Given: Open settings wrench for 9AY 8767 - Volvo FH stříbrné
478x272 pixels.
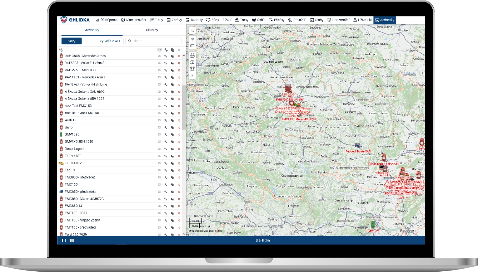Looking at the screenshot, I should (166, 84).
